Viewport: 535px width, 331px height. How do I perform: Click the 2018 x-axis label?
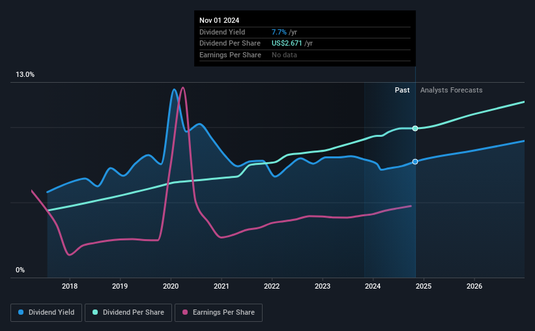coord(70,286)
